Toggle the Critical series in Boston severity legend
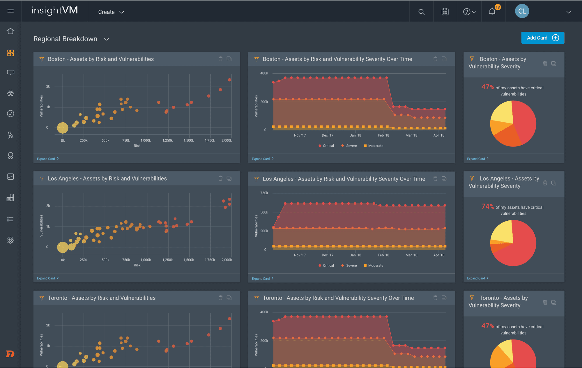This screenshot has width=582, height=368. [x=326, y=146]
